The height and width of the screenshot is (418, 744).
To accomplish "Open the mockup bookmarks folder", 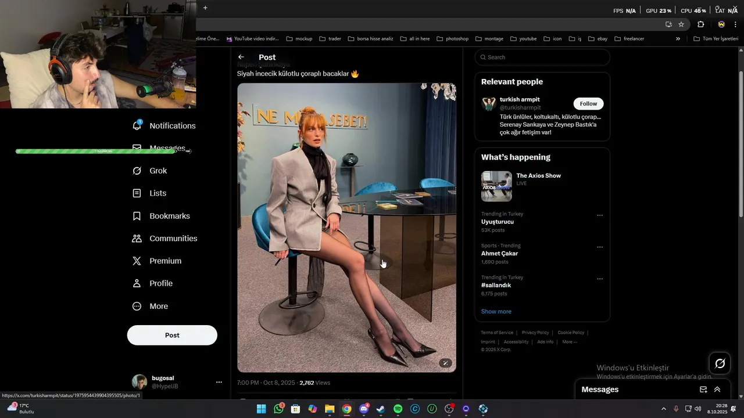I will [x=299, y=39].
